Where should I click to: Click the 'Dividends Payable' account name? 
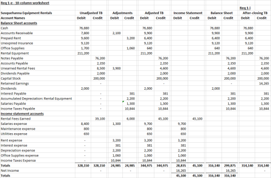(x=15, y=73)
